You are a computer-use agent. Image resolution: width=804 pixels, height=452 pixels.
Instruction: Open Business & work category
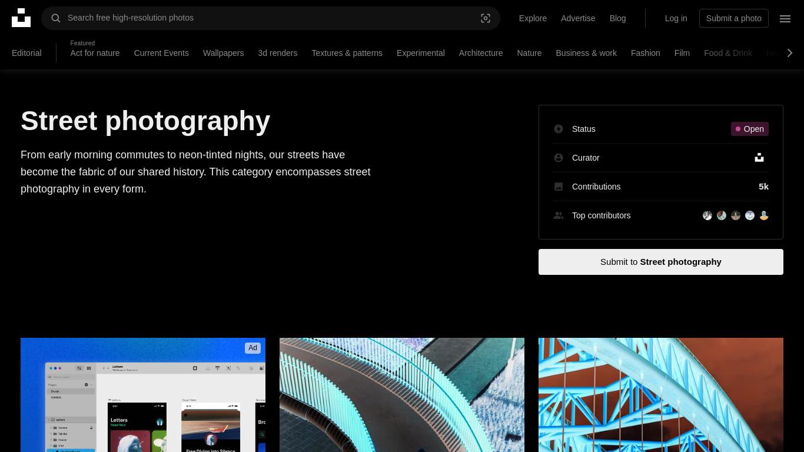click(586, 53)
